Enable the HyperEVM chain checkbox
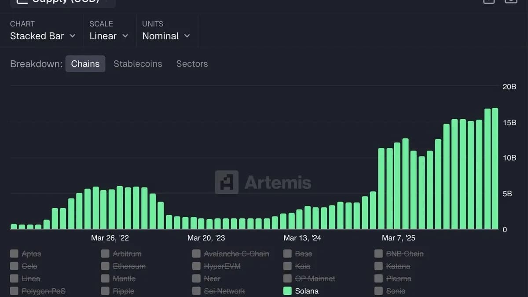 [196, 266]
